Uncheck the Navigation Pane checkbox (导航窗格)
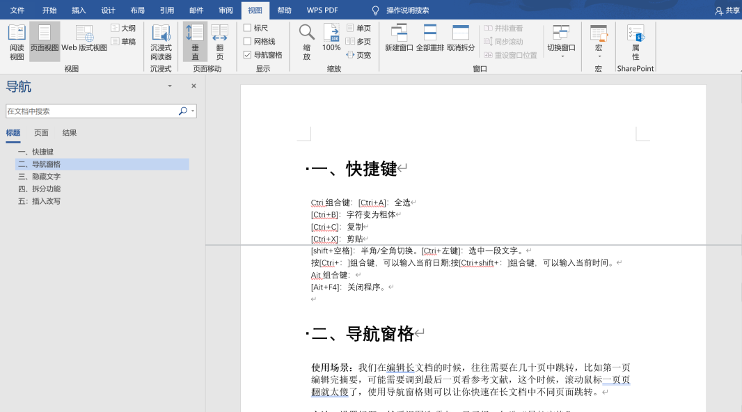742x412 pixels. [248, 55]
